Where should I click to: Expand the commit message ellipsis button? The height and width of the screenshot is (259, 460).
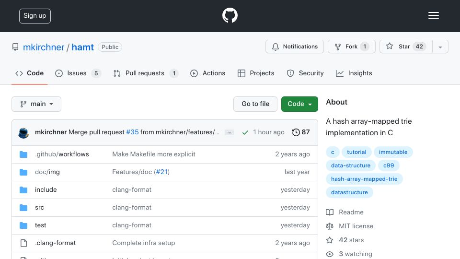[230, 133]
